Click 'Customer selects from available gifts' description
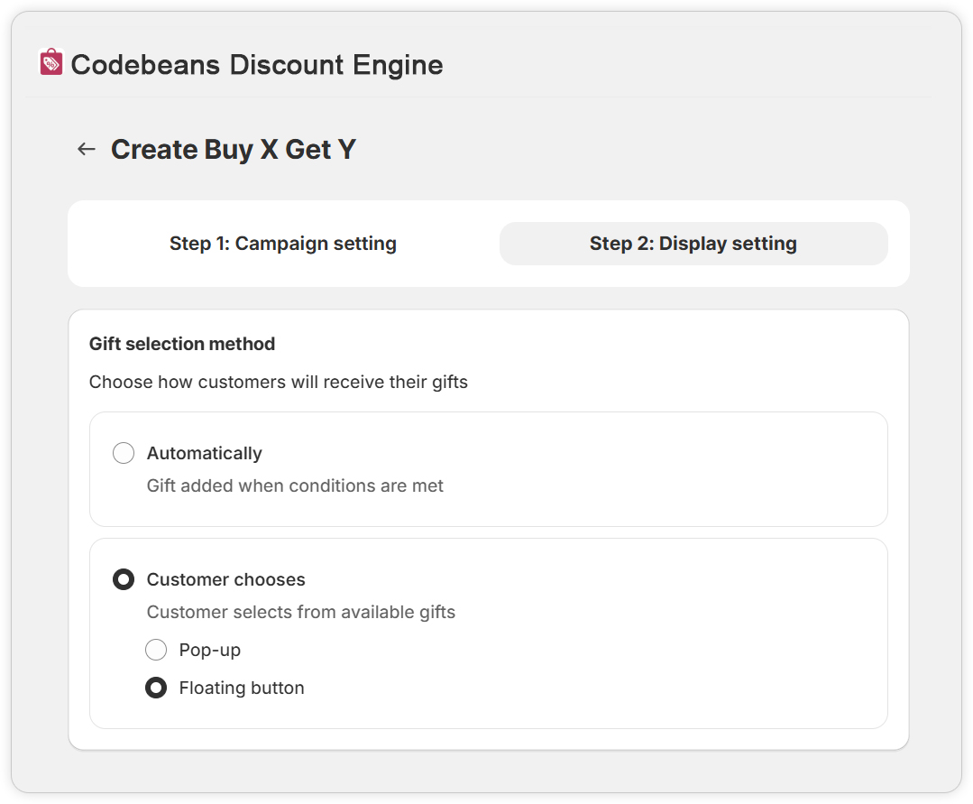The height and width of the screenshot is (804, 973). click(x=301, y=612)
